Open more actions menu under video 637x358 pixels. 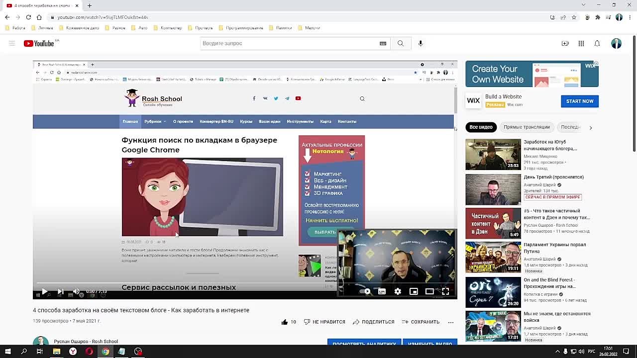450,322
